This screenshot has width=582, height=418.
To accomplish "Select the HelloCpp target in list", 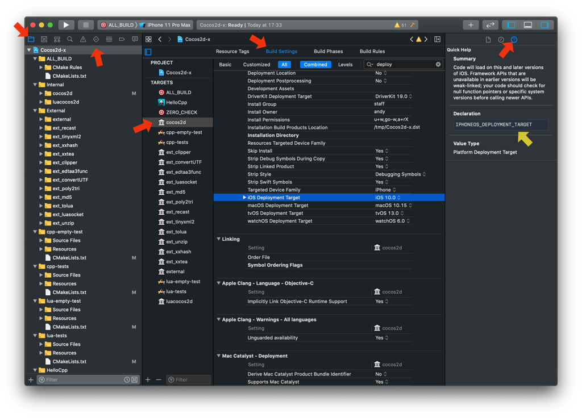I will 176,102.
